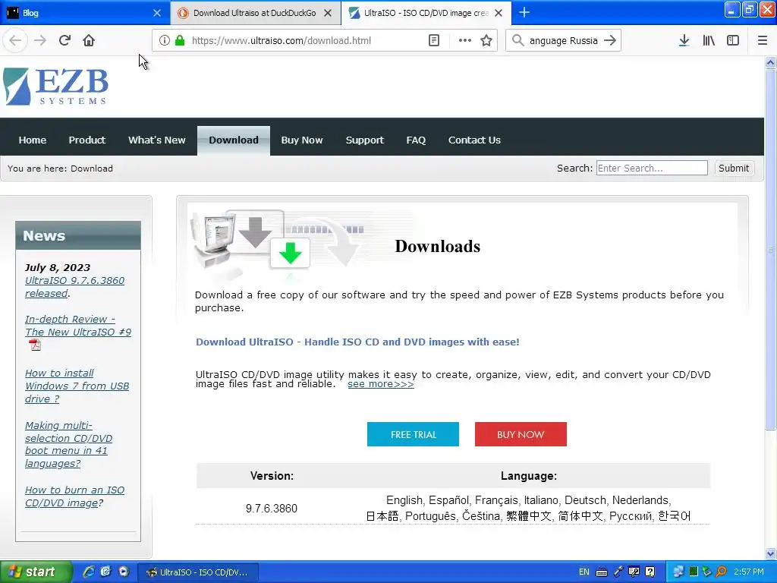Open the on-screen keyboard tray icon
Screen dimensions: 777x583
point(602,572)
